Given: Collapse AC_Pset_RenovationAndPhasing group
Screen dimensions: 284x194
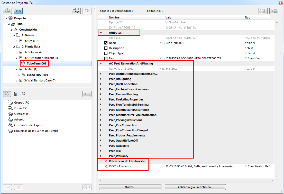Looking at the screenshot, I should [x=101, y=63].
